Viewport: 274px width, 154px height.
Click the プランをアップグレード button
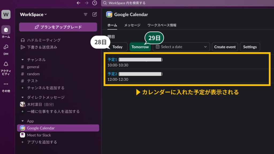pyautogui.click(x=58, y=27)
